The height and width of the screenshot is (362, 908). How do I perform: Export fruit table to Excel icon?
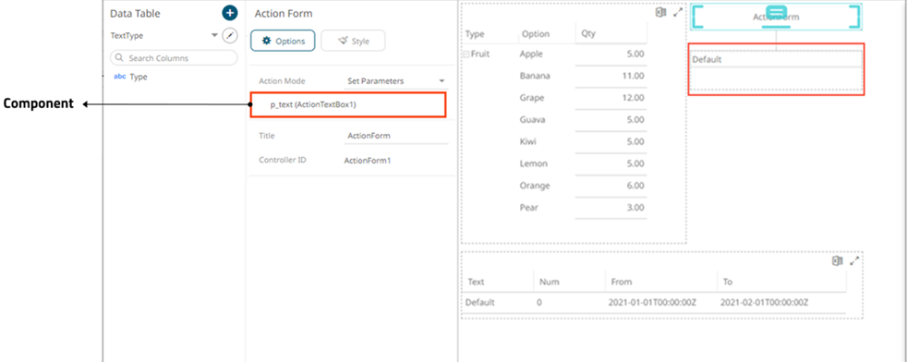[660, 12]
